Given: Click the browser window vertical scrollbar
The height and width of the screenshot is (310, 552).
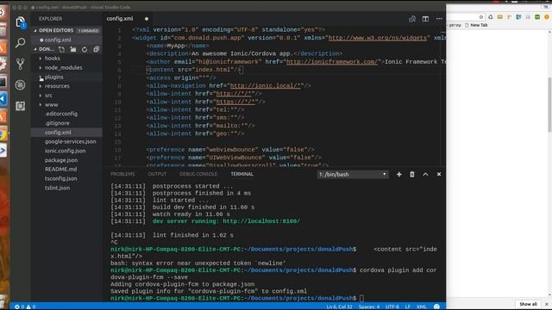Looking at the screenshot, I should (549, 104).
